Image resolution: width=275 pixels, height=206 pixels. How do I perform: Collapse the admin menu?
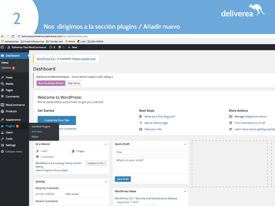coord(12,152)
